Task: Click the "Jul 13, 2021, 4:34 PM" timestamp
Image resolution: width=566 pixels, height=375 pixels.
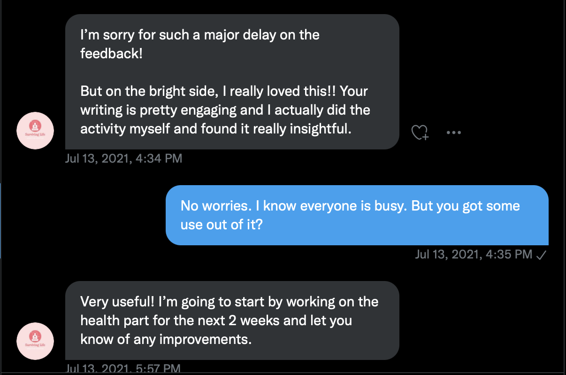Action: point(123,158)
